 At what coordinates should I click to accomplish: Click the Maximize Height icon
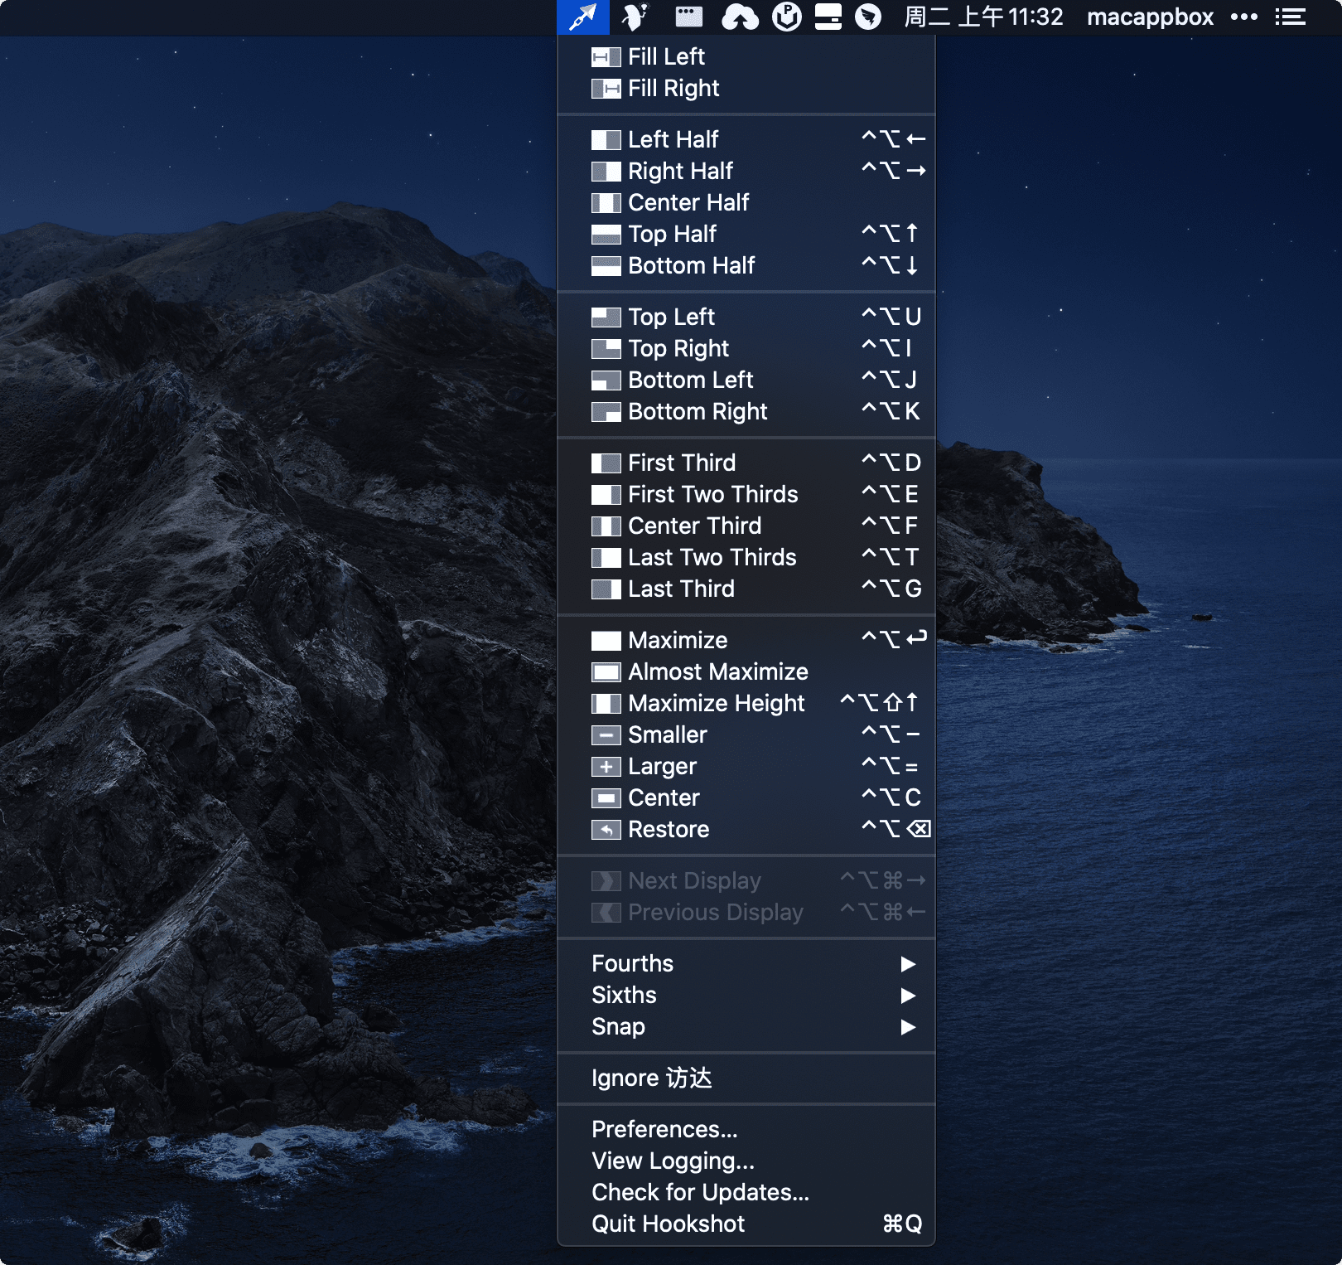606,704
